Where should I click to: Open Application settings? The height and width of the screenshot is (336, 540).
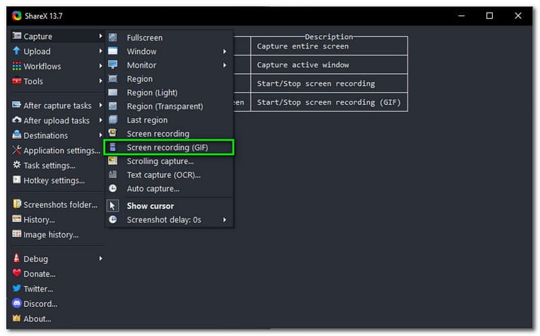[x=61, y=150]
